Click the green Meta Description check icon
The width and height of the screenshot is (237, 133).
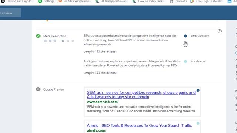point(38,36)
